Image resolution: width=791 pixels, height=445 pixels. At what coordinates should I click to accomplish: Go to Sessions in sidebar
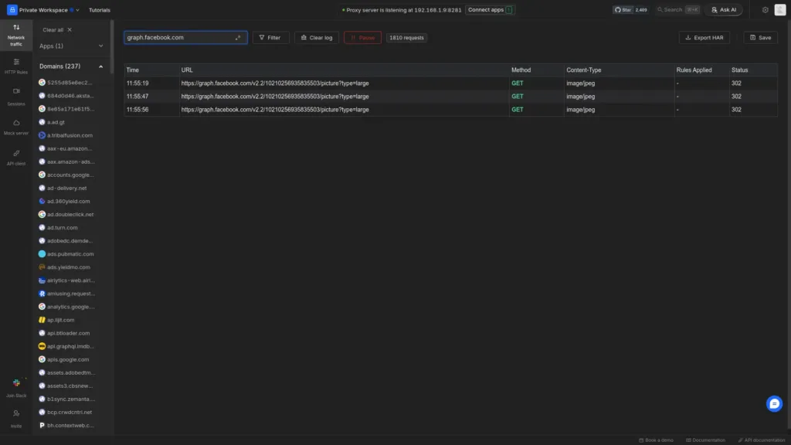click(x=16, y=97)
